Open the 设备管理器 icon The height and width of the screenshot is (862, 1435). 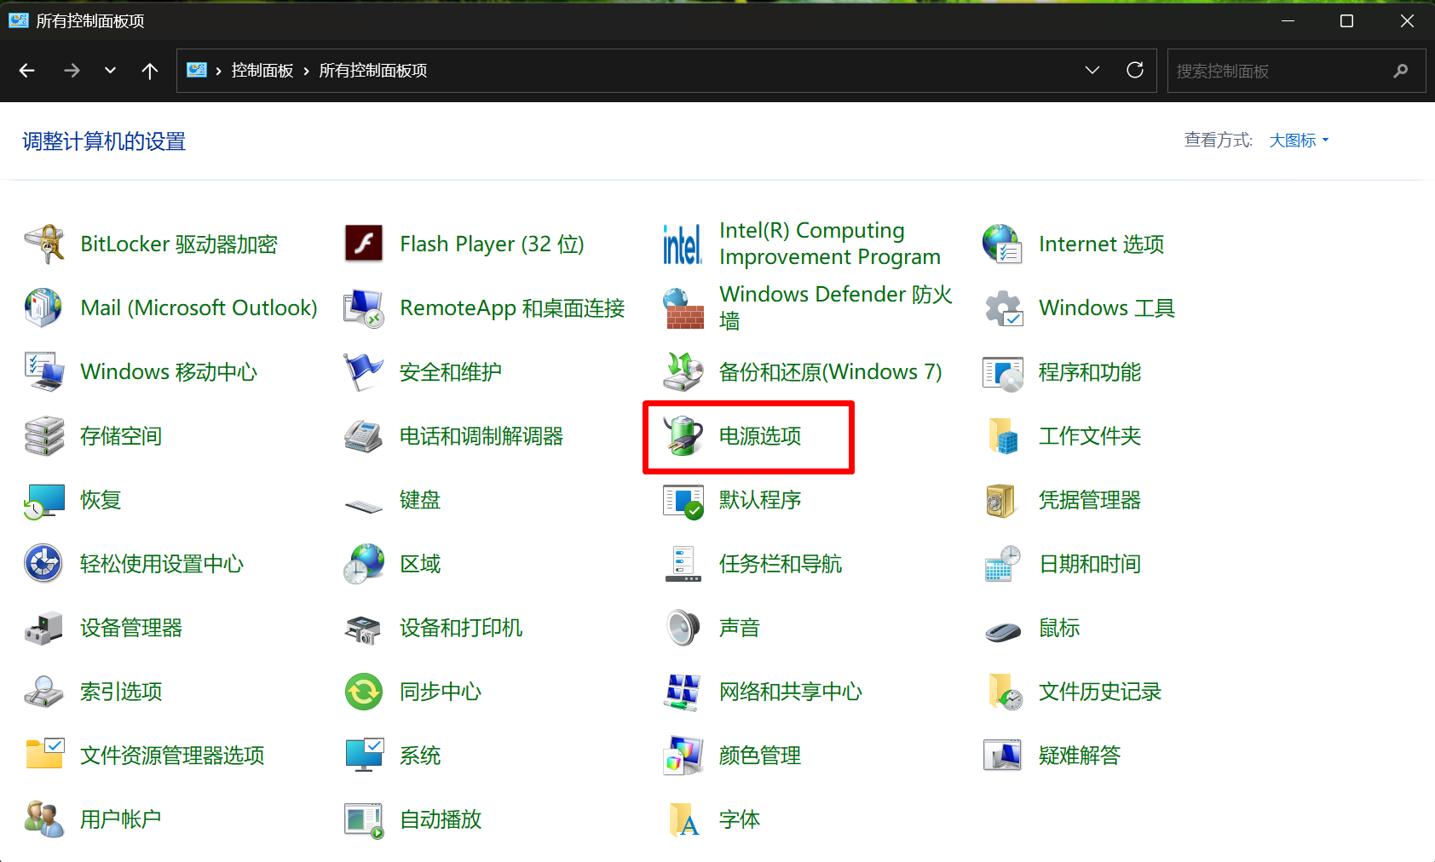point(44,628)
